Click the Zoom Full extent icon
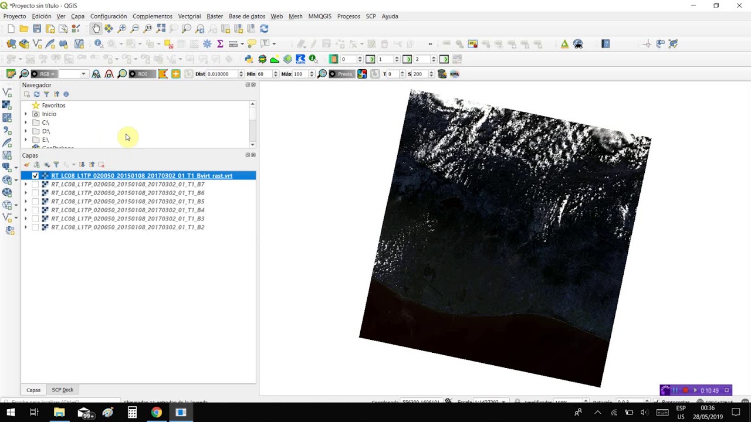Image resolution: width=751 pixels, height=422 pixels. click(x=161, y=29)
